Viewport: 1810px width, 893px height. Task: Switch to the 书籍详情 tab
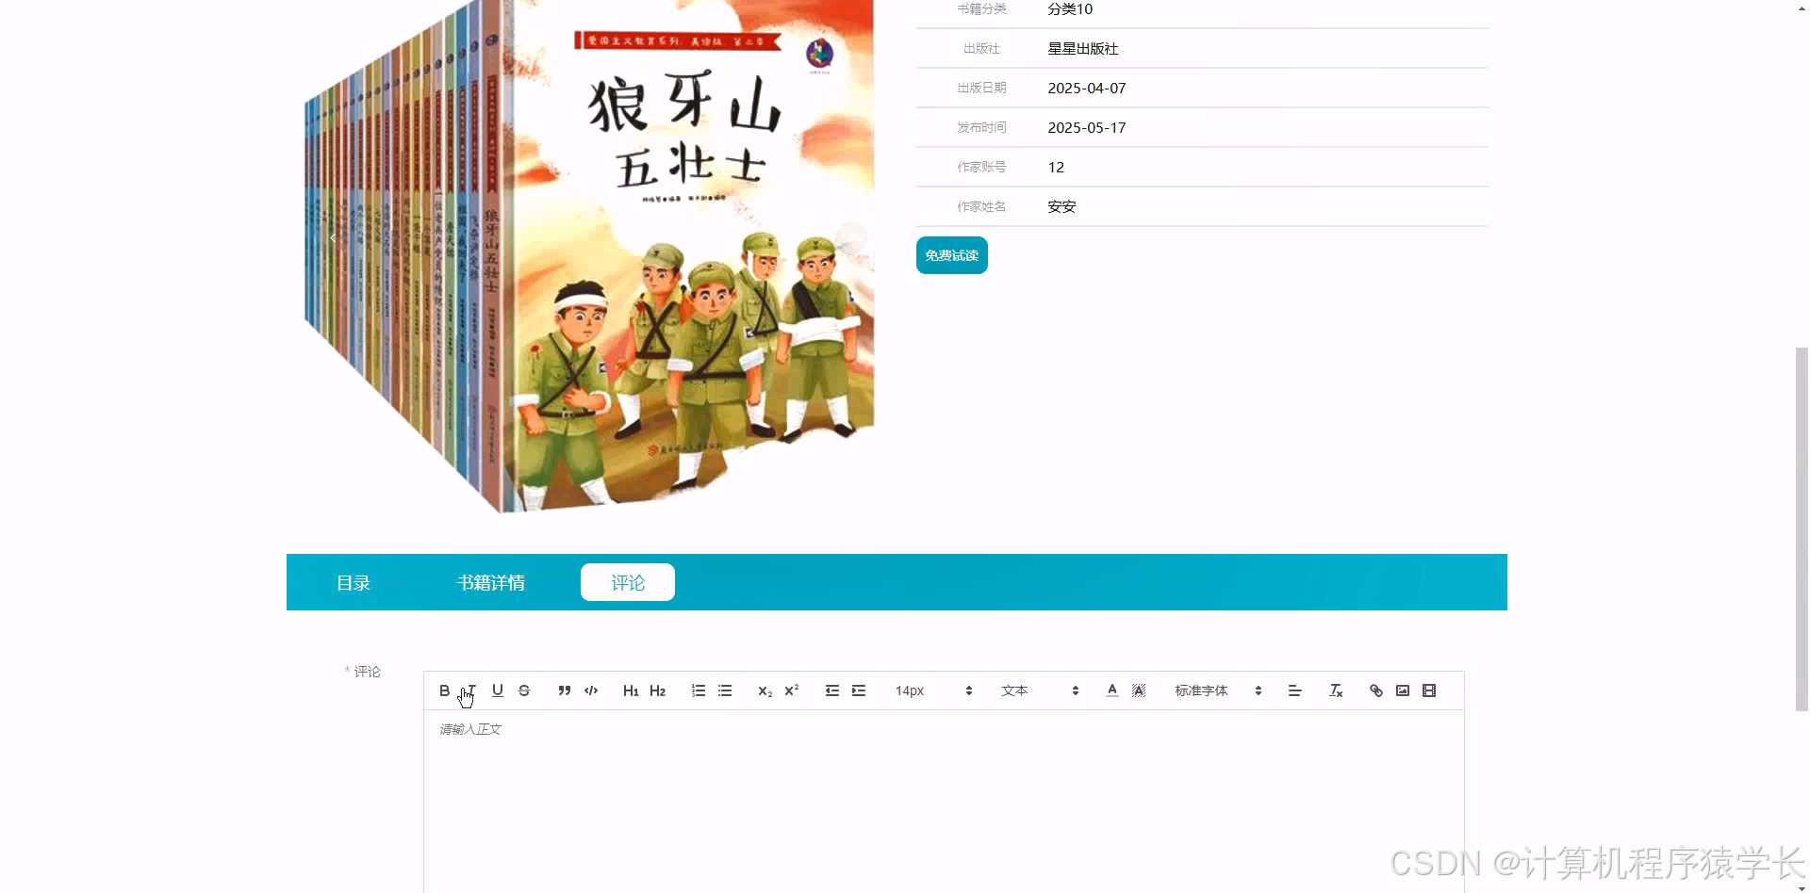491,582
